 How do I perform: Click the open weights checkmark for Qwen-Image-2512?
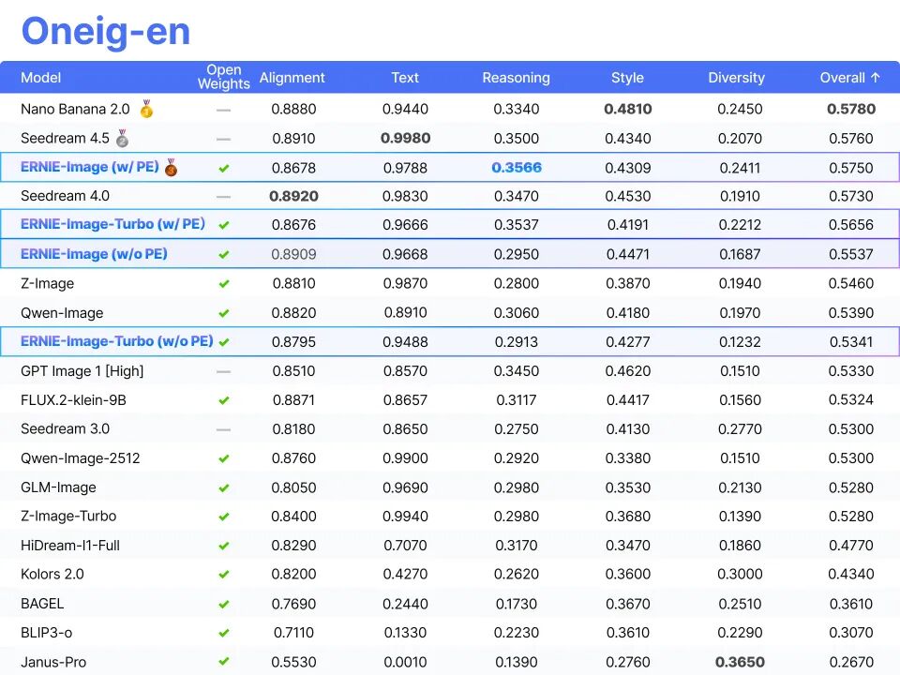click(x=223, y=458)
